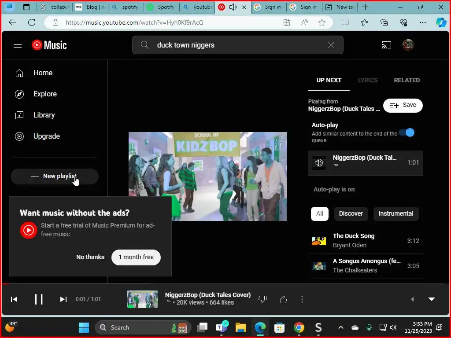Screen dimensions: 451x338
Task: Seek using the red playback progress bar
Action: coord(225,284)
